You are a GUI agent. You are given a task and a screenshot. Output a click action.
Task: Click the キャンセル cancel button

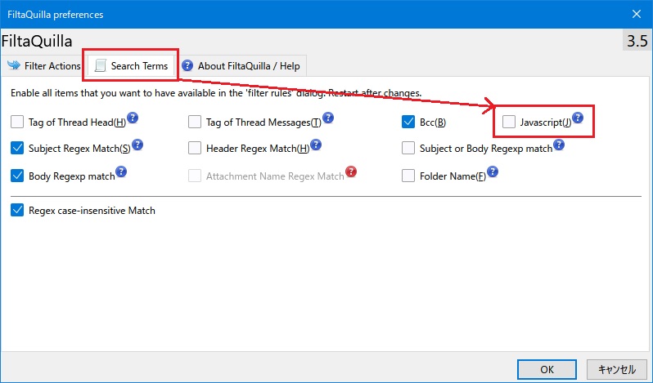tap(617, 369)
